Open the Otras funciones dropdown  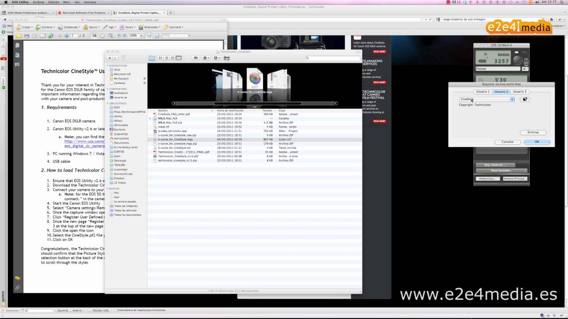point(501,171)
